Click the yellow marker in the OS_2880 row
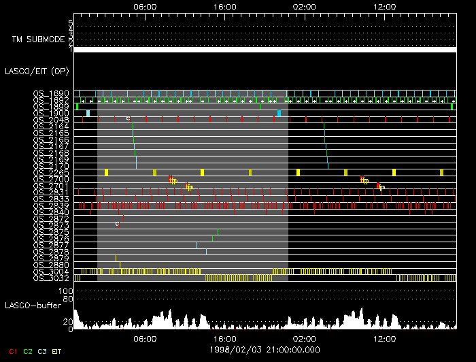This screenshot has width=476, height=362. pyautogui.click(x=120, y=265)
